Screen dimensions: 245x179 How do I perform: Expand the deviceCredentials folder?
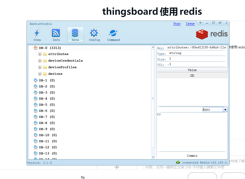[40, 60]
